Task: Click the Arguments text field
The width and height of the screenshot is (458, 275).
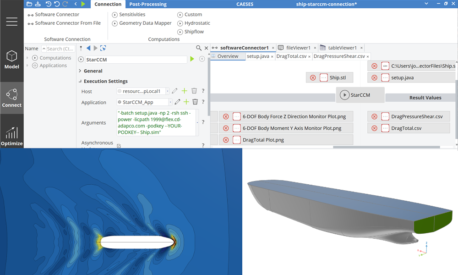Action: point(157,122)
